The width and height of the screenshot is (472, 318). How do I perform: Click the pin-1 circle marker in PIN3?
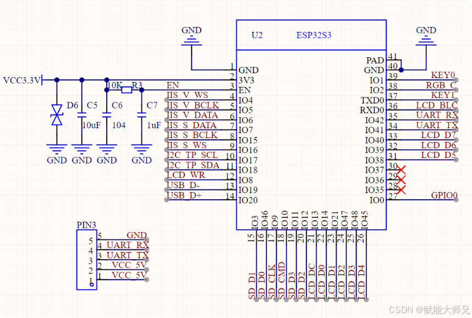tap(92, 284)
